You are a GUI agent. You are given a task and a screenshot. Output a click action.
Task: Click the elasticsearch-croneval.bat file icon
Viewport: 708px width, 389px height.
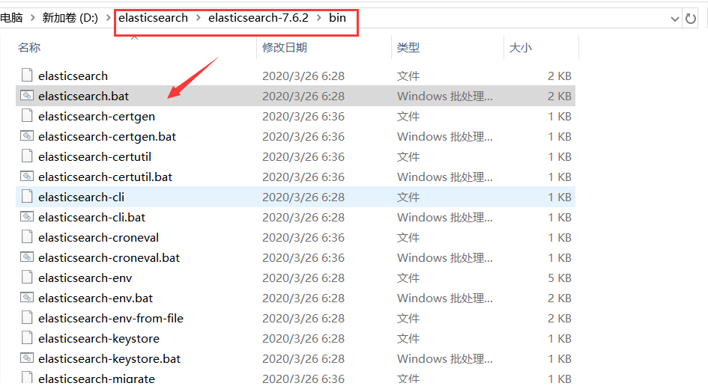pyautogui.click(x=27, y=257)
